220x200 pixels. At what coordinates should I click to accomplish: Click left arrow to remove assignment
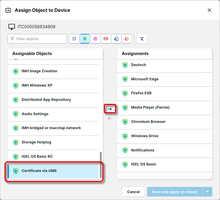110,118
